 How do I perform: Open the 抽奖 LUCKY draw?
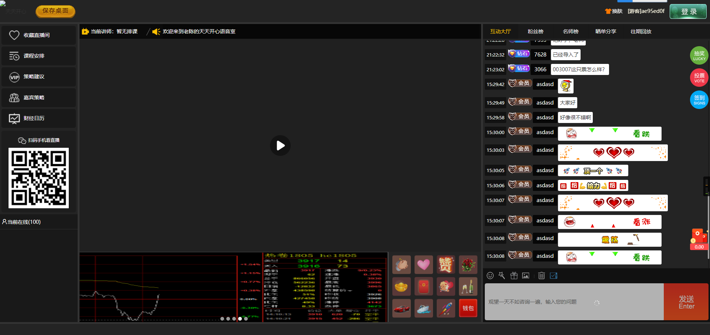699,55
